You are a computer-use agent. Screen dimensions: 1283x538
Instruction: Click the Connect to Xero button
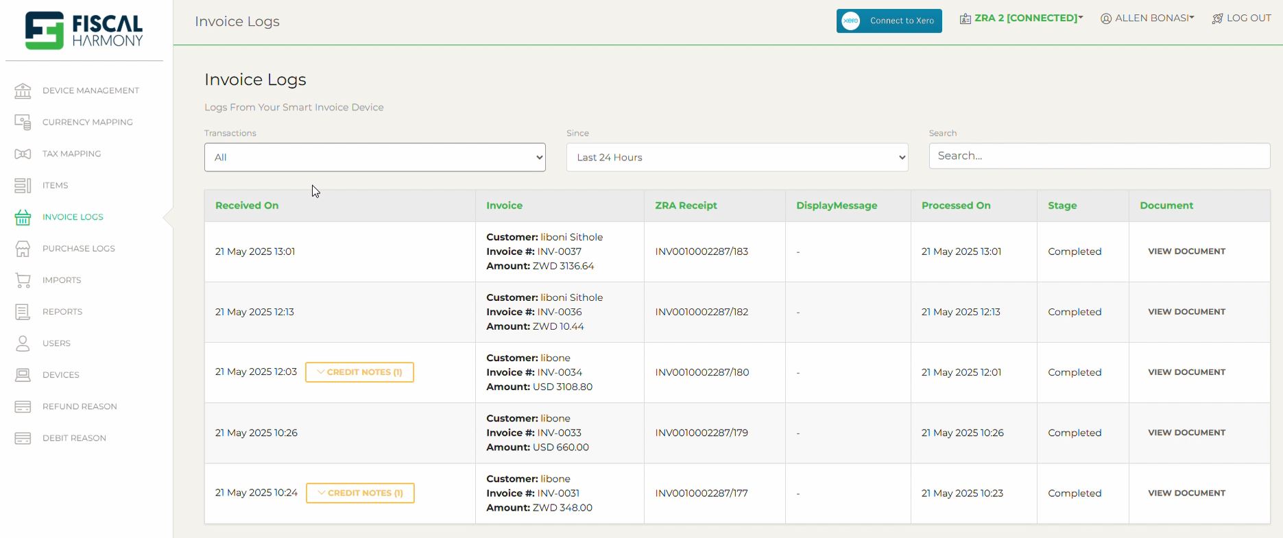coord(889,21)
